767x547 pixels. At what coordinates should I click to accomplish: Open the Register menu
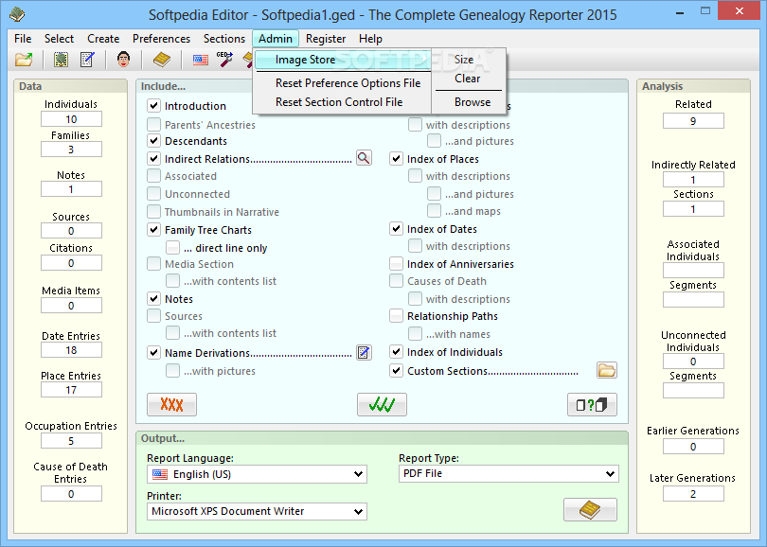click(326, 39)
